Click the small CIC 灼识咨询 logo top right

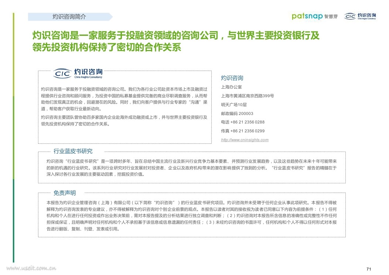[x=360, y=16]
